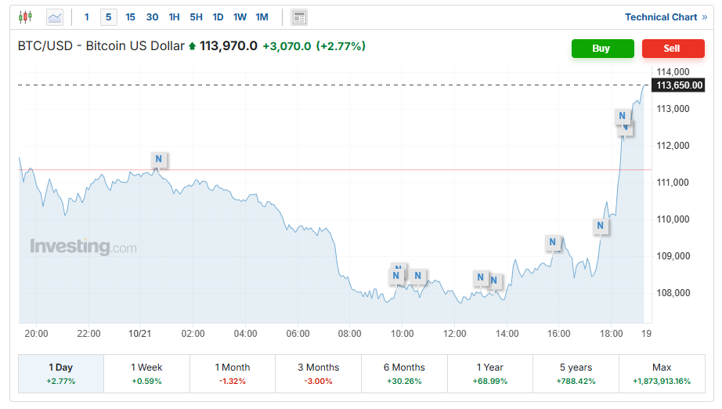Open news marker just below 110,000 level
Image resolution: width=722 pixels, height=409 pixels.
[600, 226]
